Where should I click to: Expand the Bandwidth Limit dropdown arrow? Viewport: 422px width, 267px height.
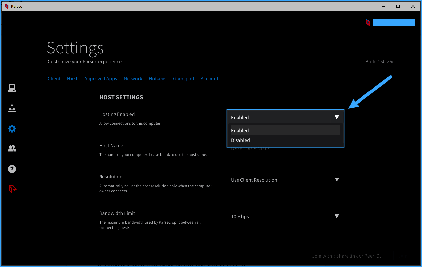click(x=337, y=216)
